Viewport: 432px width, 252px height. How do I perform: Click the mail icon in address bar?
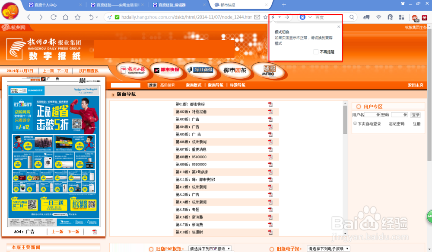click(x=257, y=17)
